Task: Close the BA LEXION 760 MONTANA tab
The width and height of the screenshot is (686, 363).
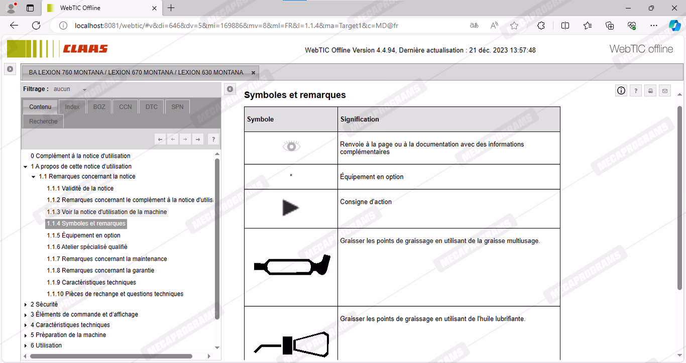Action: click(x=253, y=73)
